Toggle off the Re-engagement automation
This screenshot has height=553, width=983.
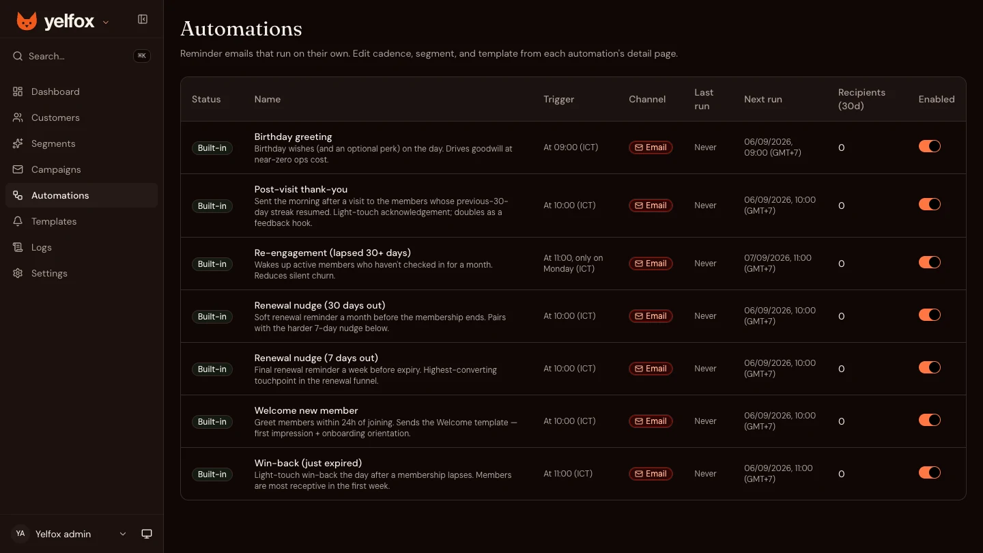[930, 262]
